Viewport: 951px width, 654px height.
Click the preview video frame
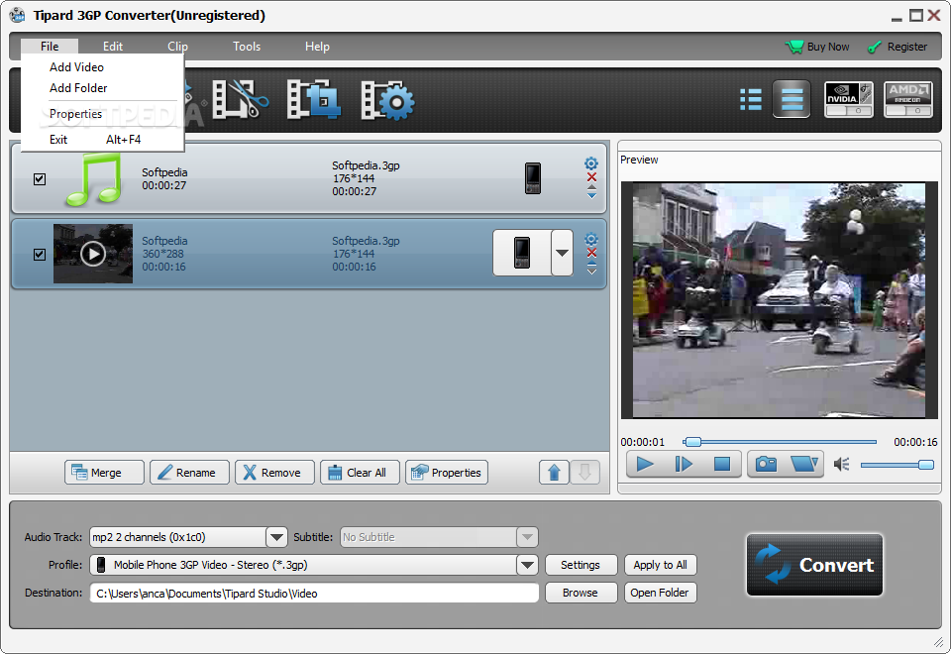(780, 300)
